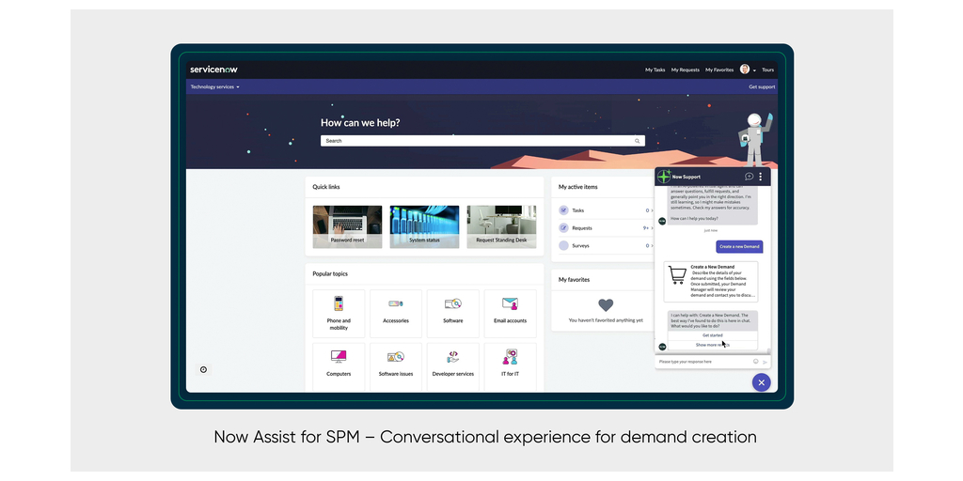The image size is (963, 481).
Task: Click the 'just now' chat timestamp
Action: pos(711,231)
